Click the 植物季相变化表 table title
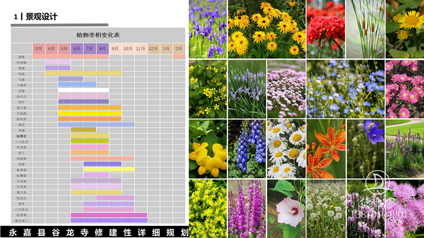Viewport: 424px width, 238px height. [98, 34]
